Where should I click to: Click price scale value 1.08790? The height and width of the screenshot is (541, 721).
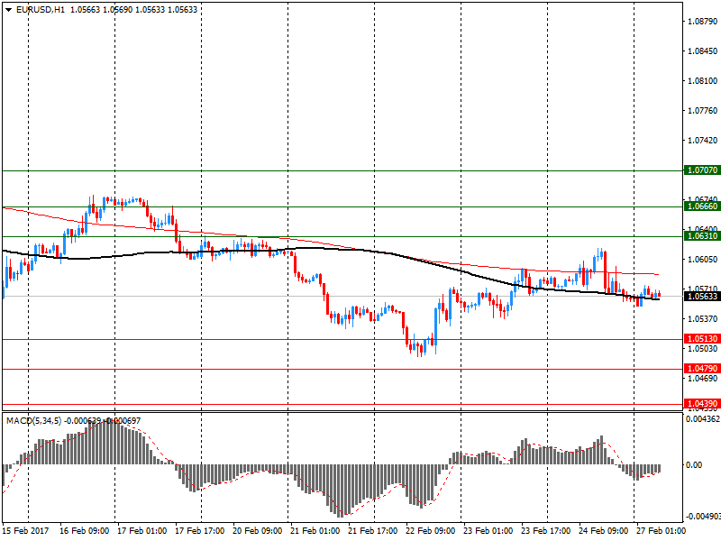pyautogui.click(x=702, y=21)
